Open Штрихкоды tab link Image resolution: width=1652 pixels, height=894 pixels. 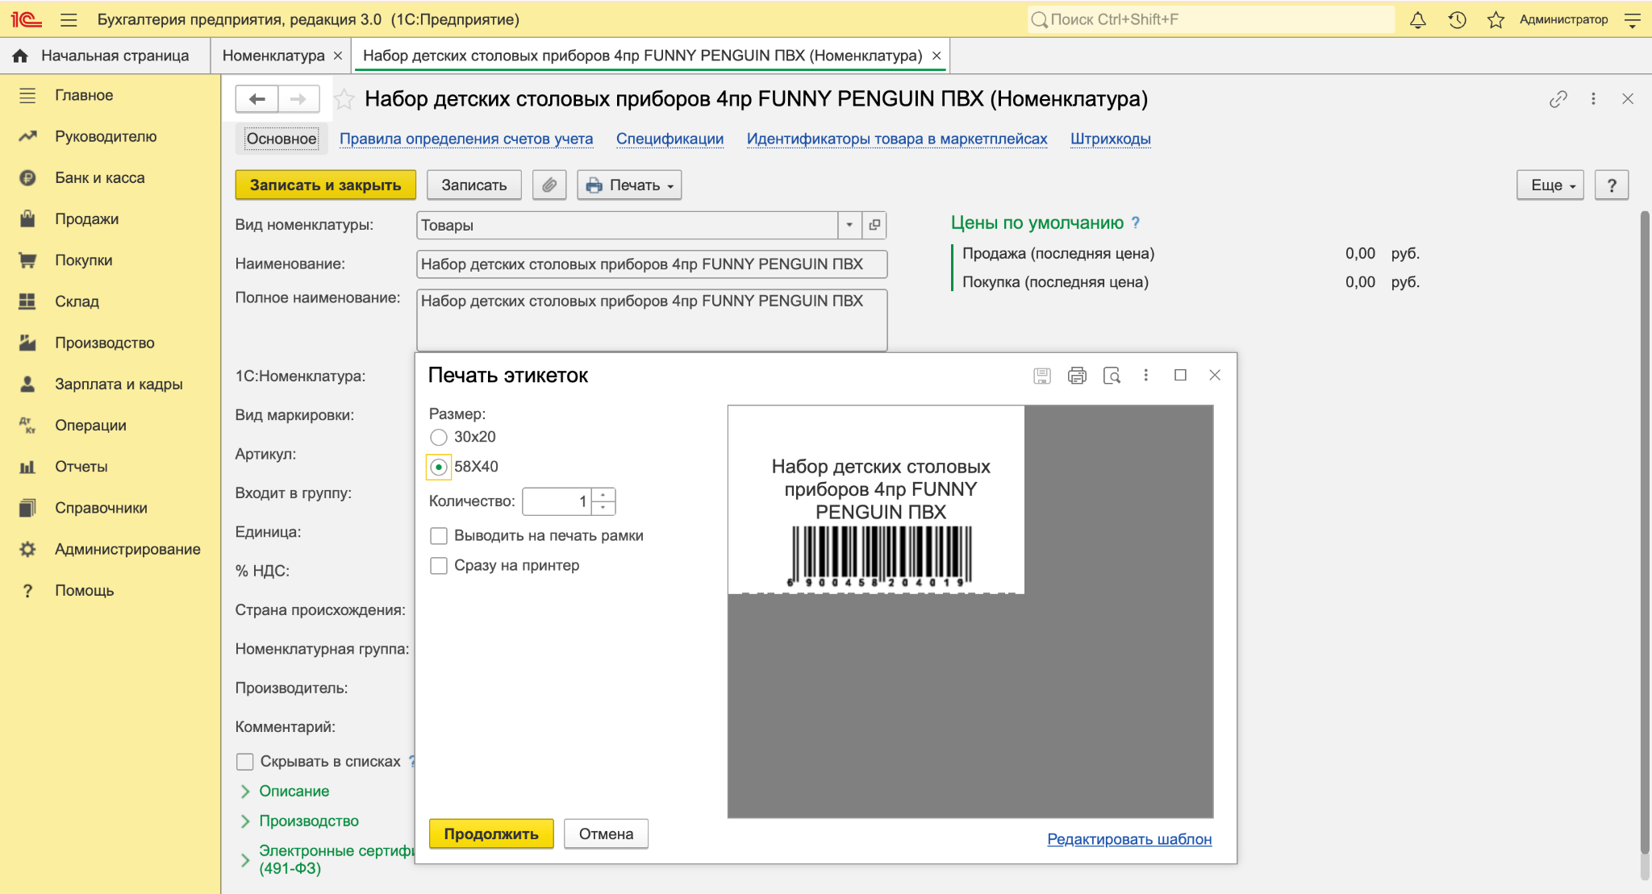coord(1110,139)
